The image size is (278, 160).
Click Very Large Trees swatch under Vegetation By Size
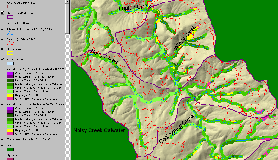tap(10, 77)
